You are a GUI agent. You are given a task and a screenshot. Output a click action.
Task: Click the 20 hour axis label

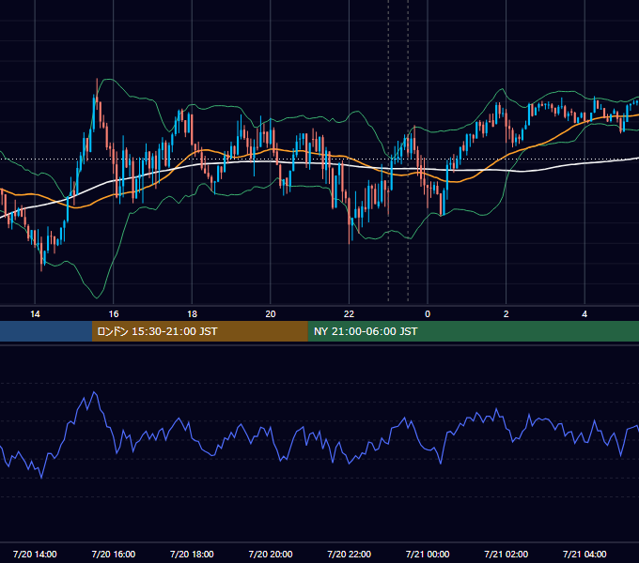click(271, 314)
